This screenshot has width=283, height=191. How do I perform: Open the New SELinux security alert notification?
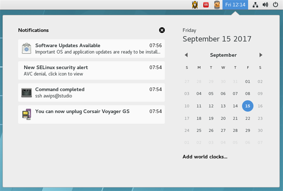pyautogui.click(x=91, y=71)
